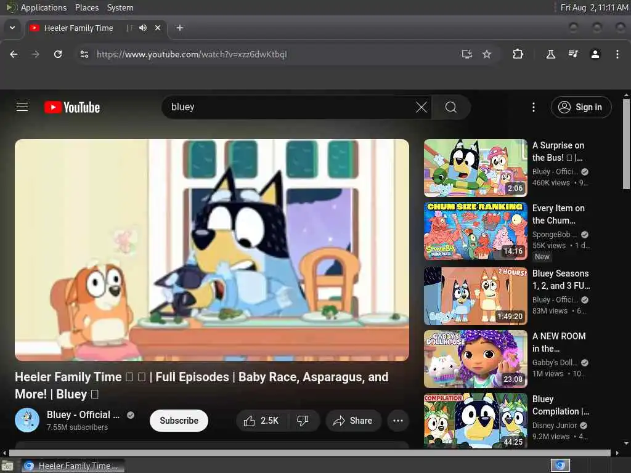Click 7.55M subscribers text
The width and height of the screenshot is (631, 473).
pos(77,427)
